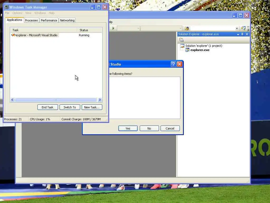Open the solution configuration combo box

pos(128,28)
